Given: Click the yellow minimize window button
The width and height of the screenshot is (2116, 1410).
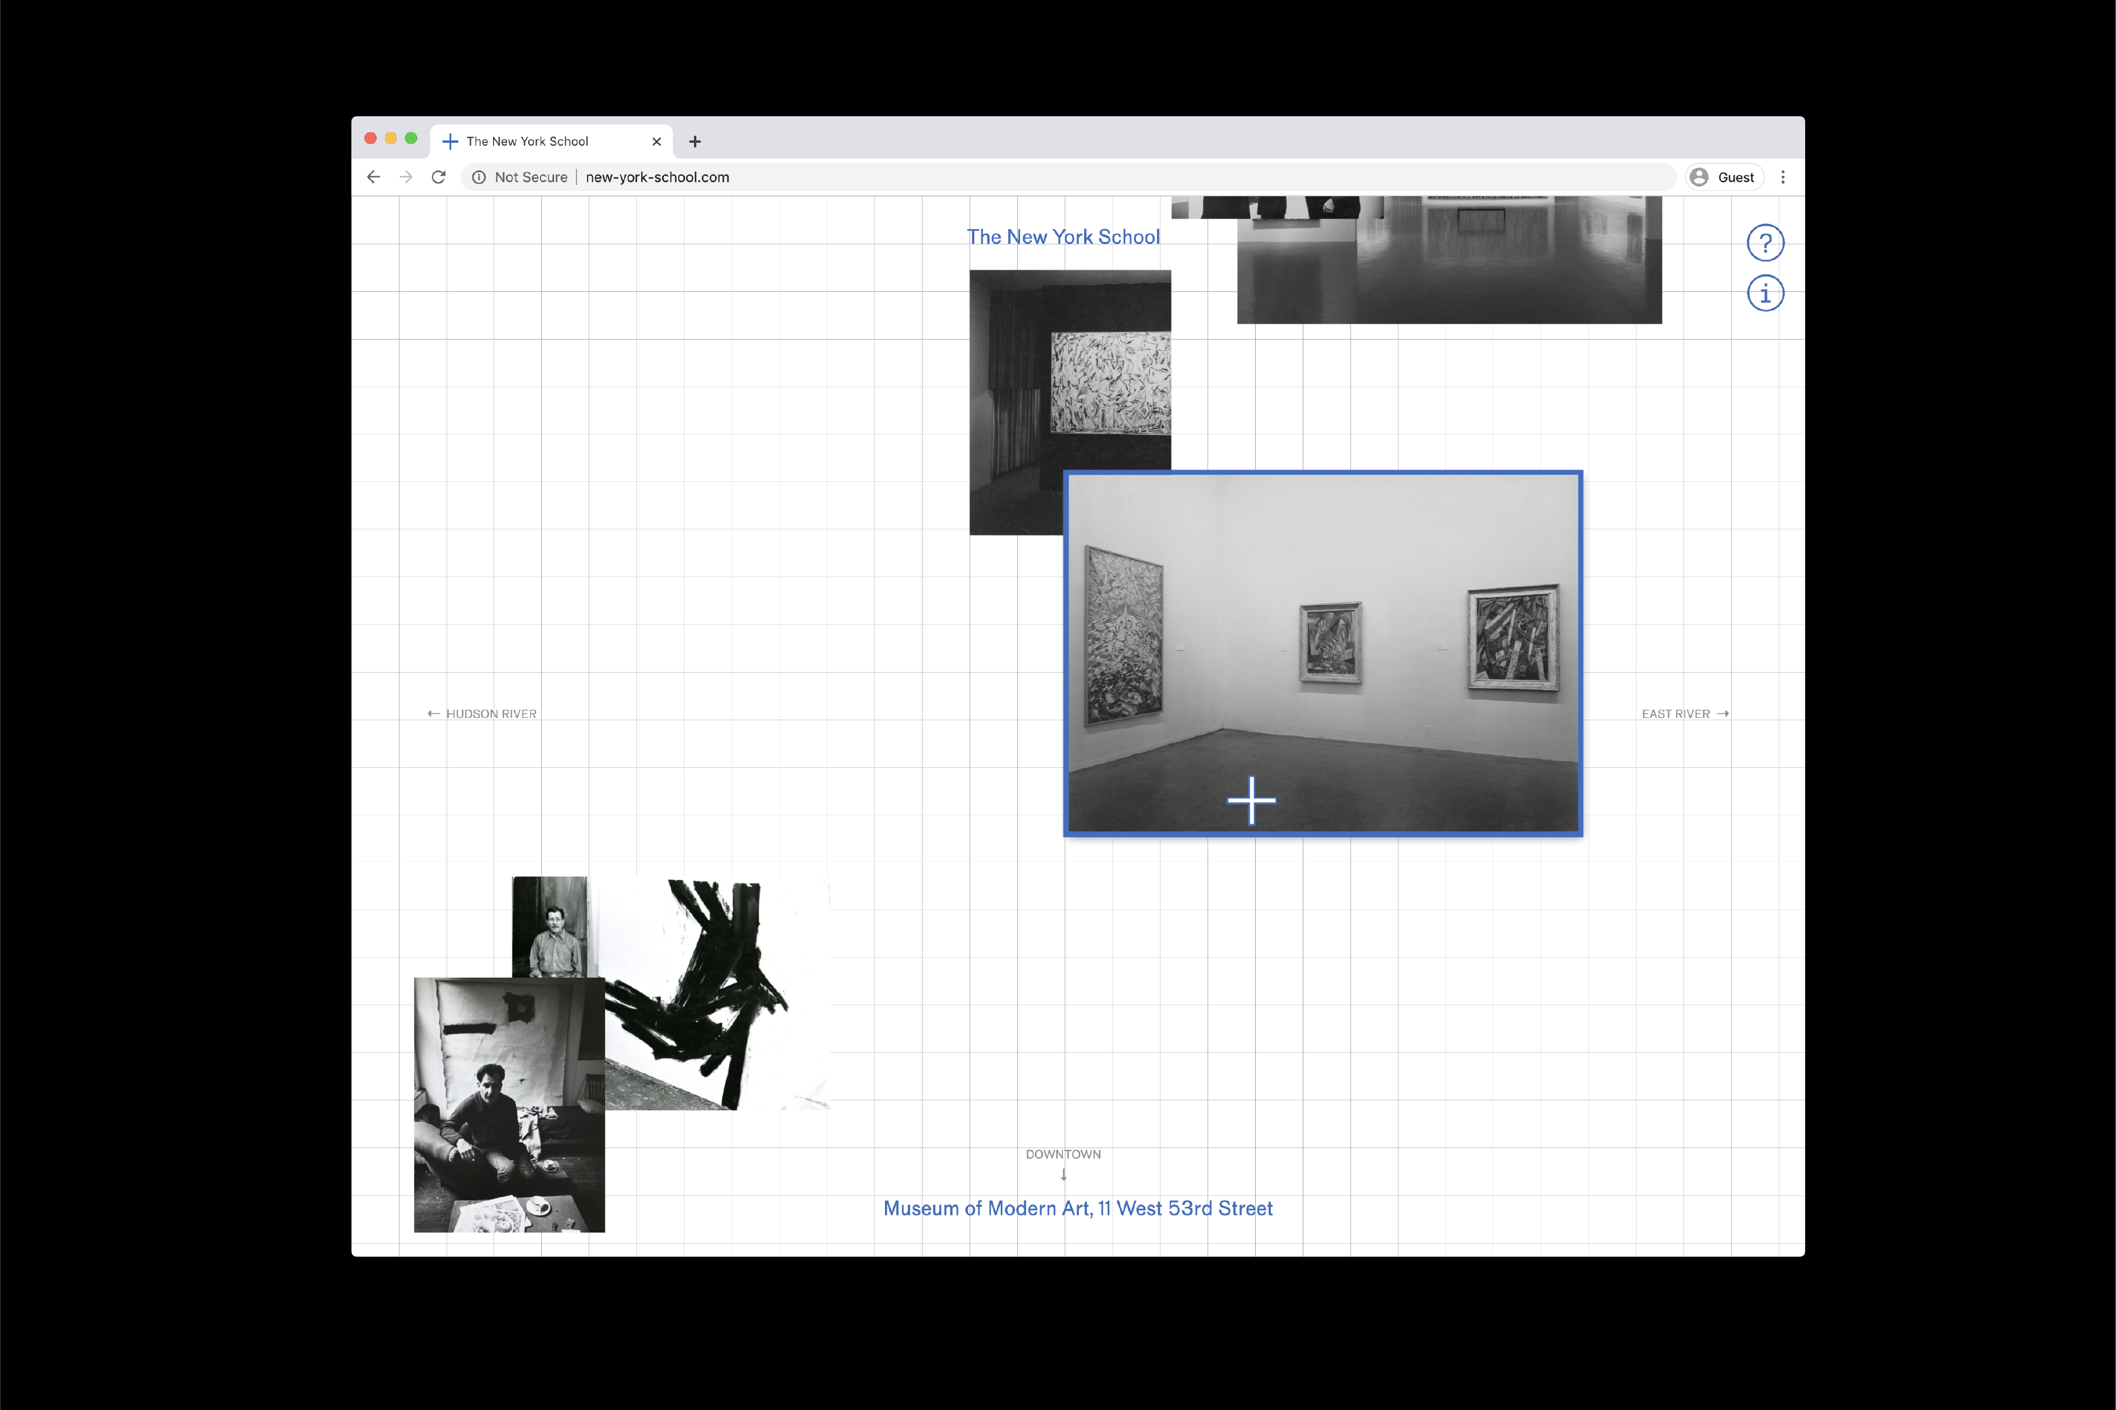Looking at the screenshot, I should (390, 139).
